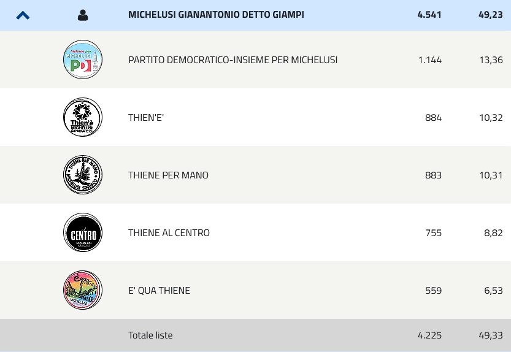Select candidate name Michelusi Gianantonio

216,15
